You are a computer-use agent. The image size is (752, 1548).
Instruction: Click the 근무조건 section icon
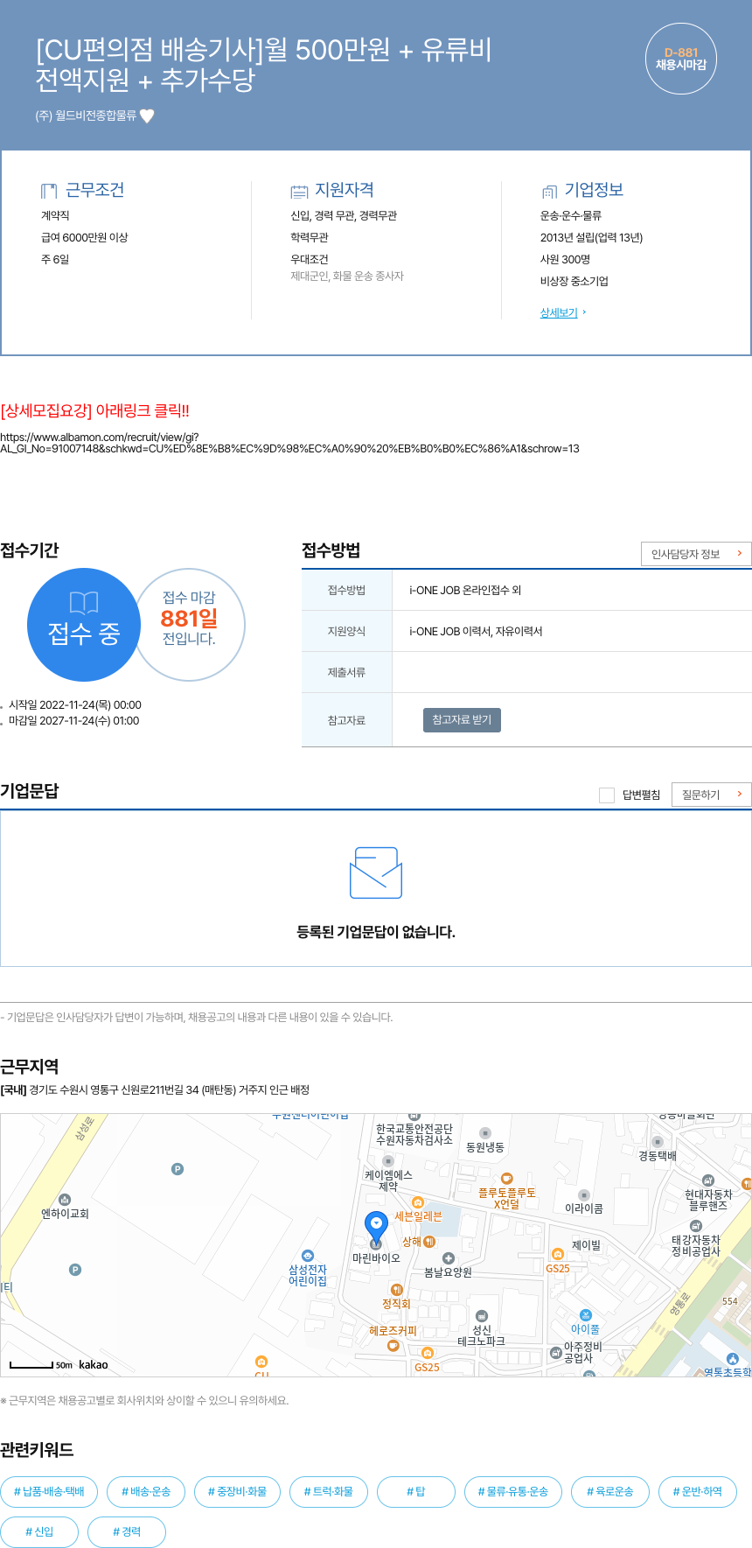49,191
